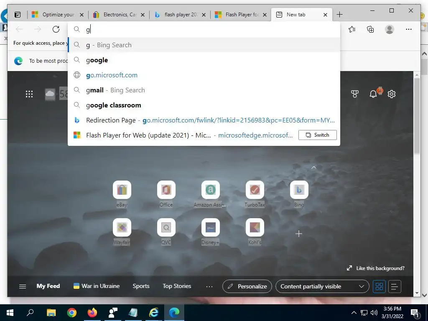Show more feed categories ellipsis

[209, 286]
